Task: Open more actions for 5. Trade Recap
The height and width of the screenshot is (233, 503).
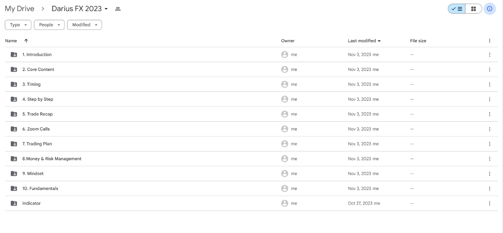Action: tap(489, 114)
